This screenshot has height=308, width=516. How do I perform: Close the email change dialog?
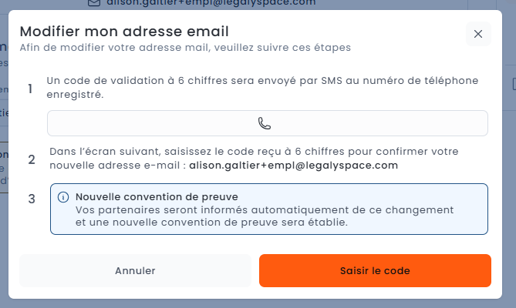click(478, 34)
